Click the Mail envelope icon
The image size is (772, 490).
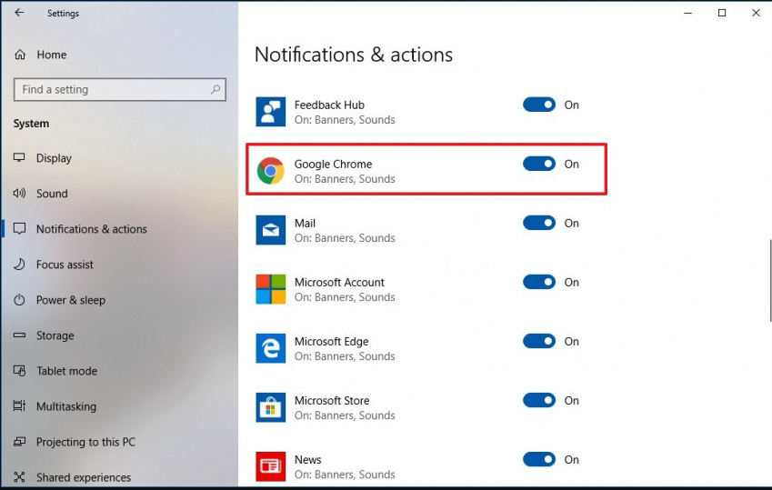pyautogui.click(x=270, y=230)
